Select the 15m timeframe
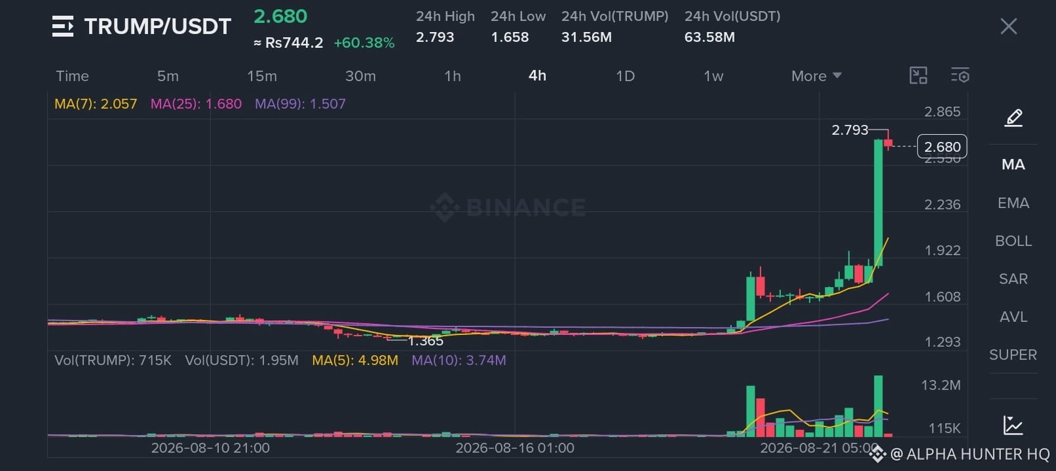 click(x=262, y=76)
